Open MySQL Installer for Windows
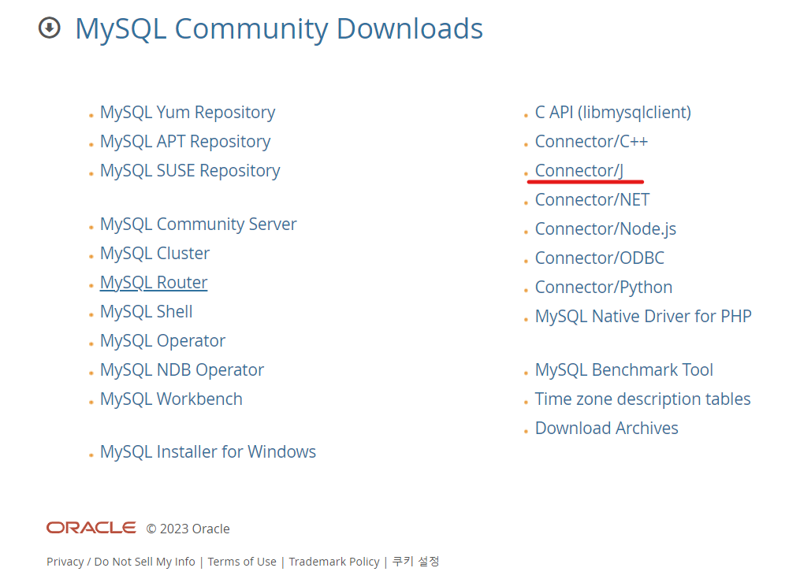Screen dimensions: 800x579 (x=207, y=451)
